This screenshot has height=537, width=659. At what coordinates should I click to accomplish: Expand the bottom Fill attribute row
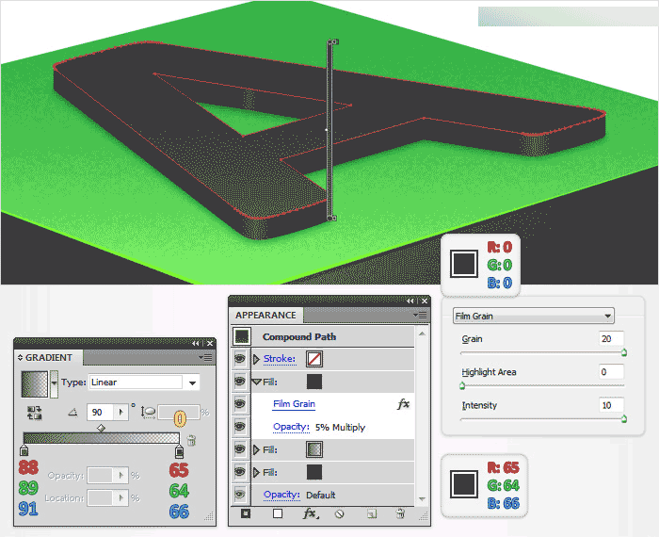point(256,472)
